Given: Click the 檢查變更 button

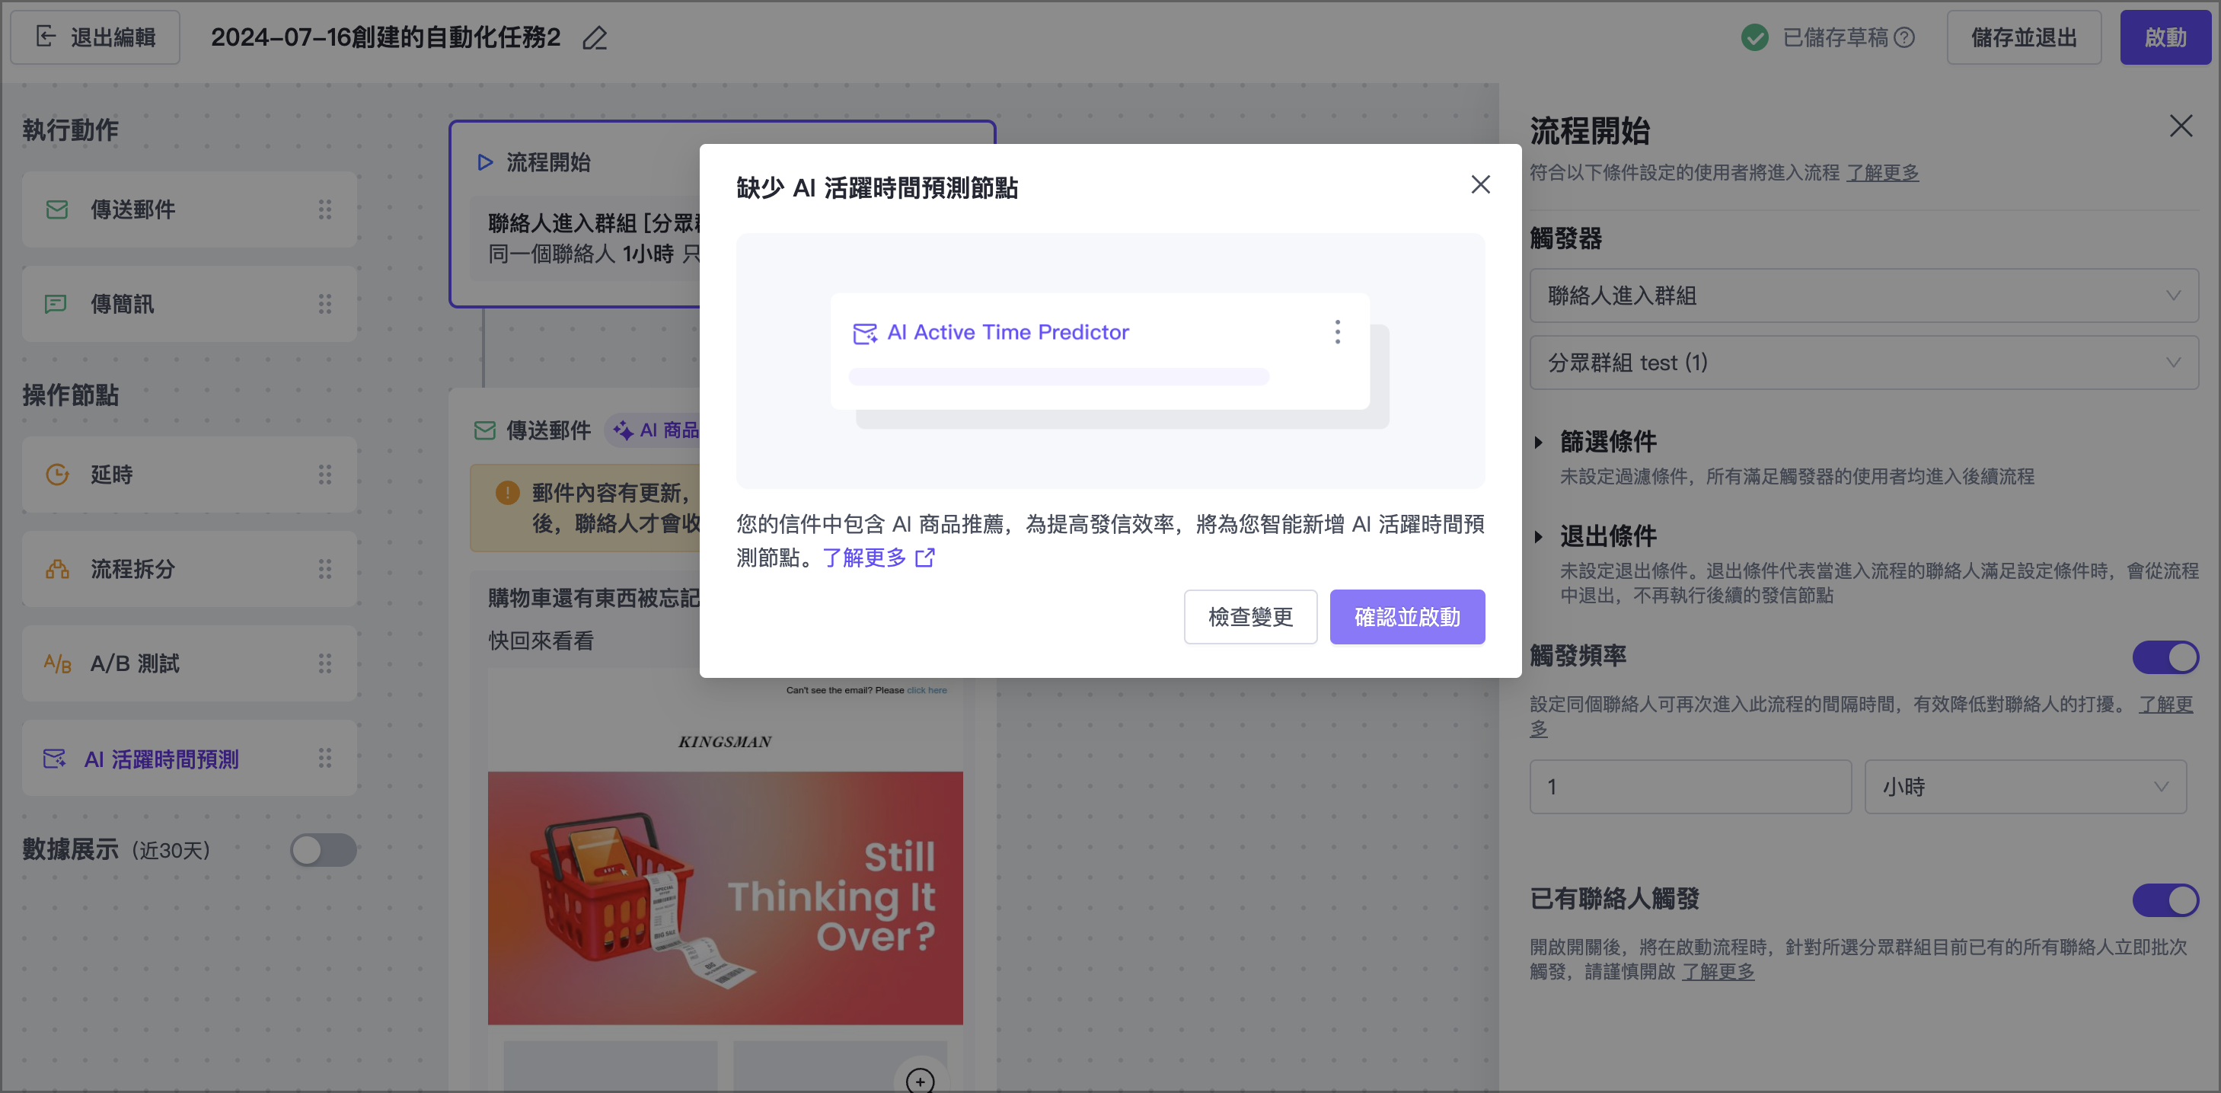Looking at the screenshot, I should 1249,617.
